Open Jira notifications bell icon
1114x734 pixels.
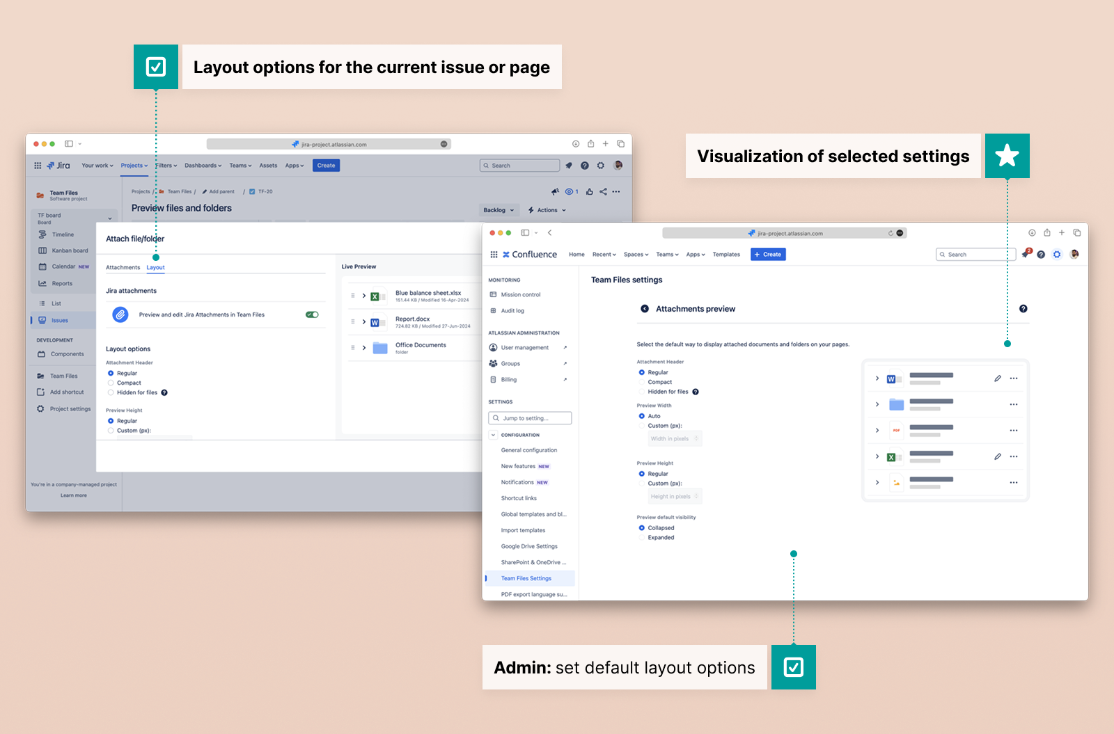(569, 166)
